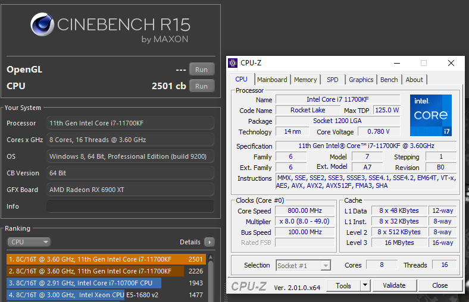469x302 pixels.
Task: Open the ranking CPU type dropdown
Action: pyautogui.click(x=29, y=242)
